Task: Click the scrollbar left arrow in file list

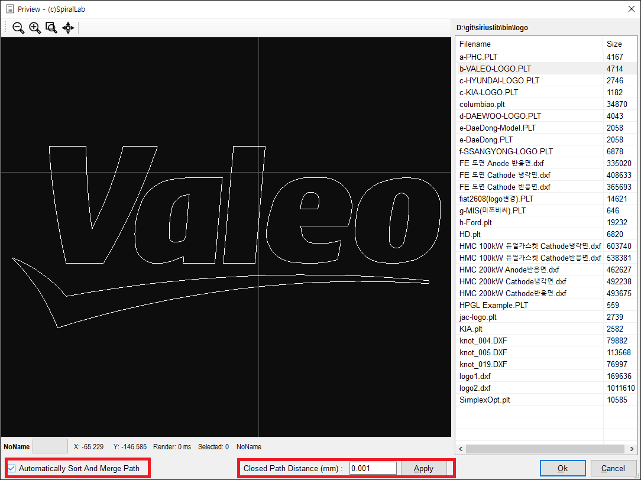Action: point(461,449)
